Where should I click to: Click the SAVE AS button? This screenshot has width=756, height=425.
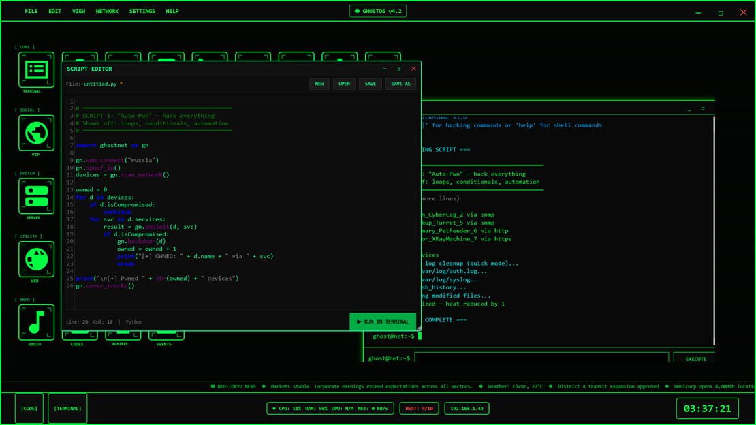(x=400, y=84)
